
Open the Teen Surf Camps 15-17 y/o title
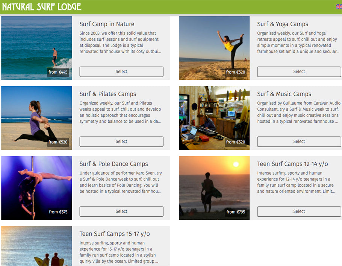(115, 234)
